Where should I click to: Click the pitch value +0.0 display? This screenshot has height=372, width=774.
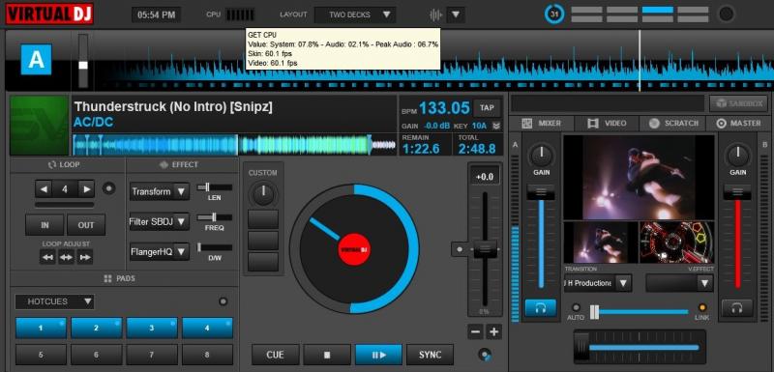[485, 177]
